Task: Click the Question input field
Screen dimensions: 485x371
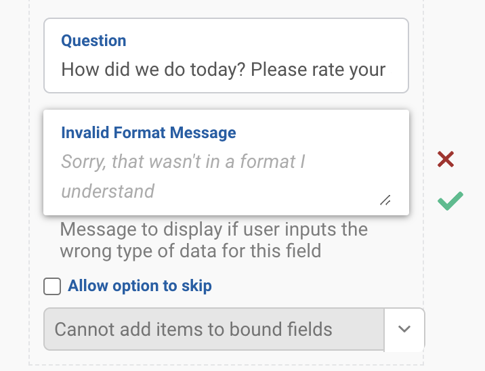Action: [x=226, y=56]
